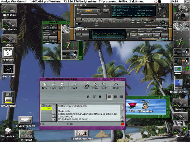This screenshot has height=142, width=190.
Task: Toggle bold formatting in WordPad
Action: coord(88,97)
